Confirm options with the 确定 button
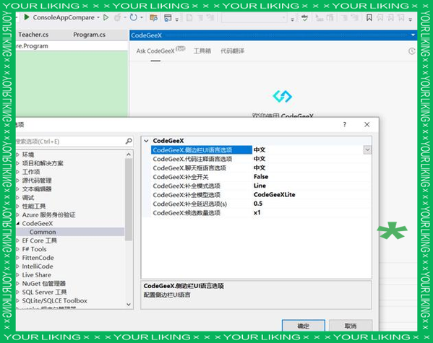Screen dimensions: 433x343 [303, 326]
